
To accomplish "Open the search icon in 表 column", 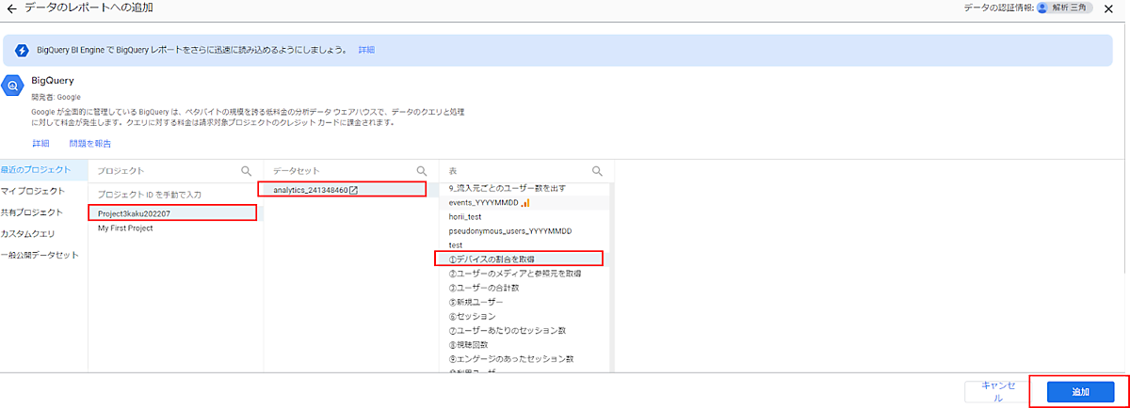I will [597, 171].
